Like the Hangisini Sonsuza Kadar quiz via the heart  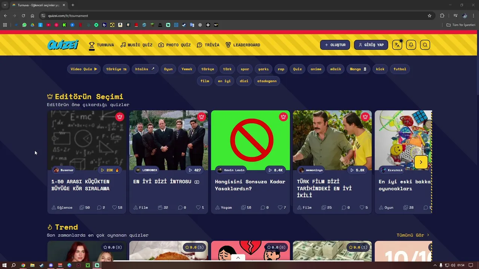[280, 207]
